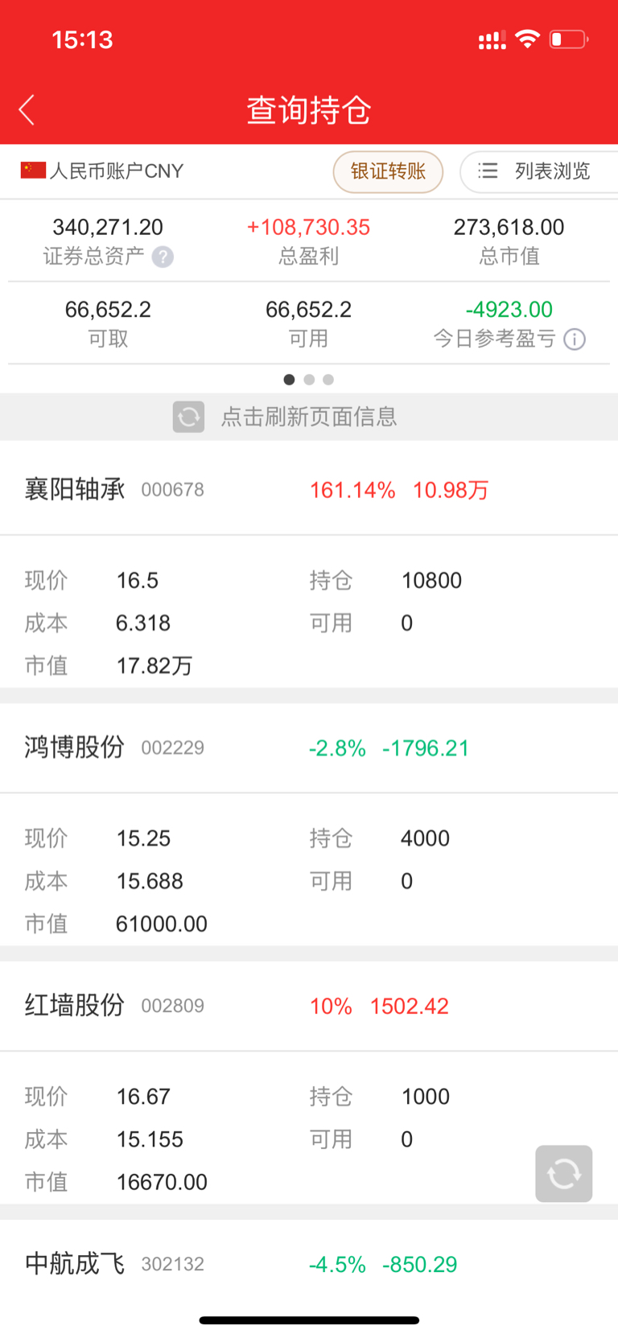
Task: Tap today's P&L -4923.00
Action: point(509,310)
